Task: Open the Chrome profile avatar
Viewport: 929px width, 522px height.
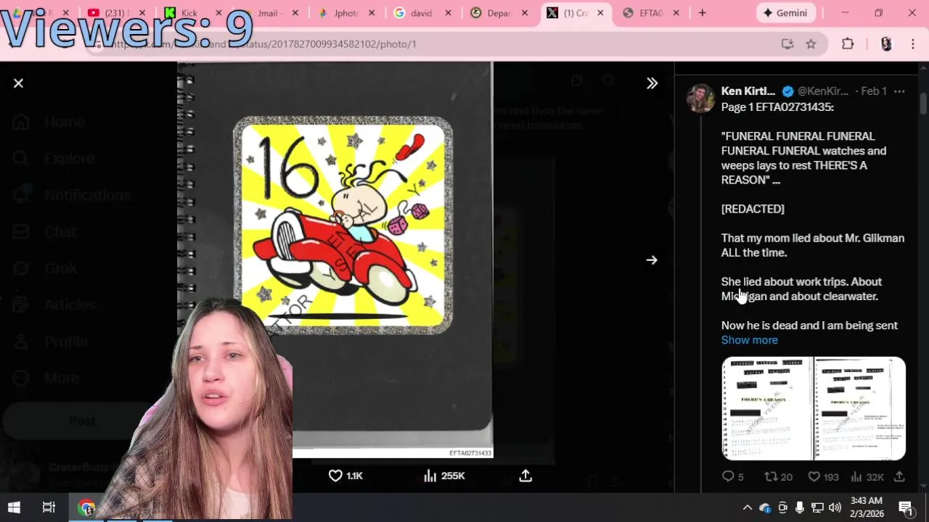Action: tap(886, 44)
